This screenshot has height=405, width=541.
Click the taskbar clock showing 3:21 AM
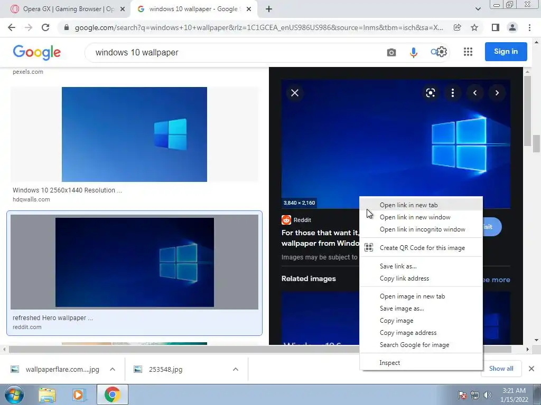coord(514,395)
